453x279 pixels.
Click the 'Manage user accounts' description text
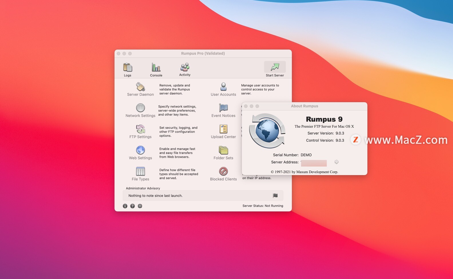point(260,89)
